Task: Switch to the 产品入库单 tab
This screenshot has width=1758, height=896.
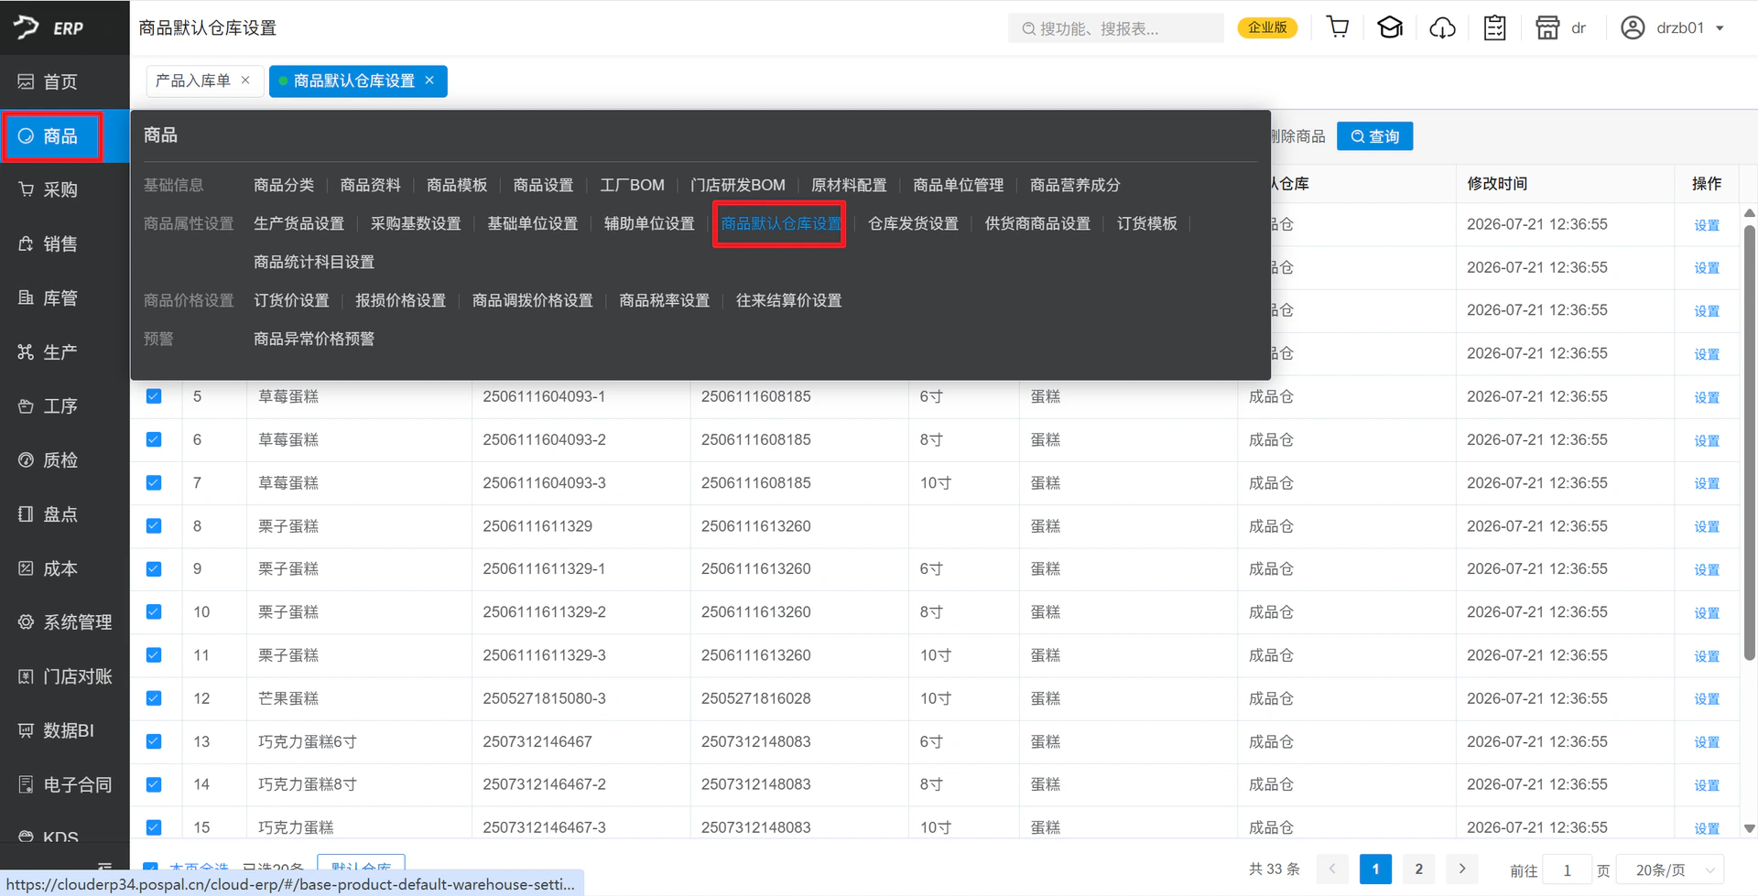Action: [193, 81]
